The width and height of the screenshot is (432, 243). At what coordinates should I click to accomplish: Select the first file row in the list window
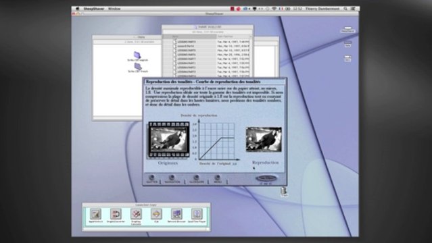coord(207,42)
